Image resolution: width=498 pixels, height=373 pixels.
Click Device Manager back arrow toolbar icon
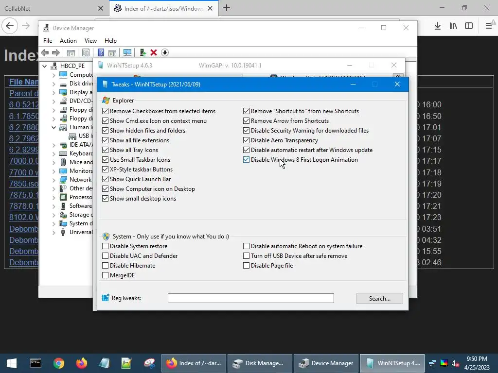coord(45,52)
